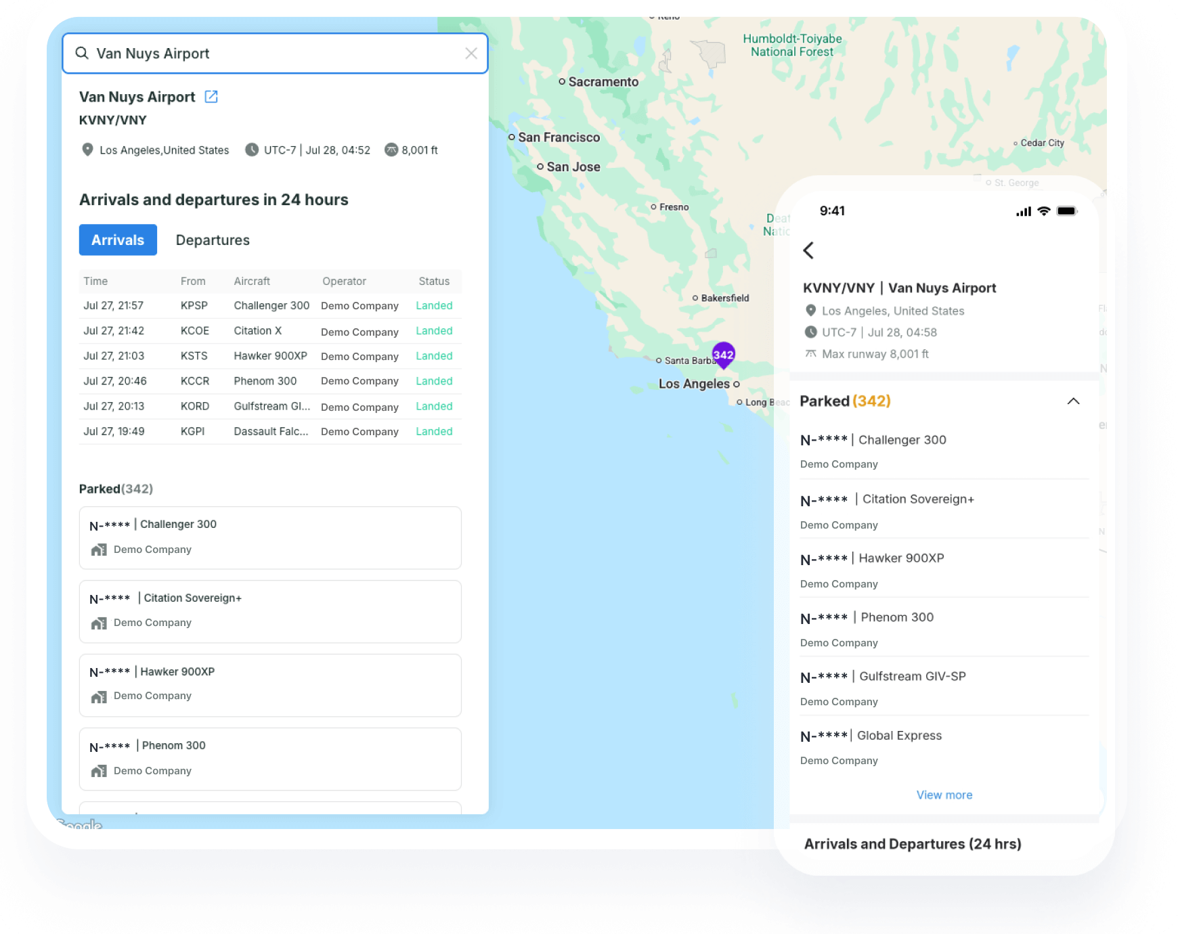Click the back chevron on the mobile screen

[x=809, y=250]
